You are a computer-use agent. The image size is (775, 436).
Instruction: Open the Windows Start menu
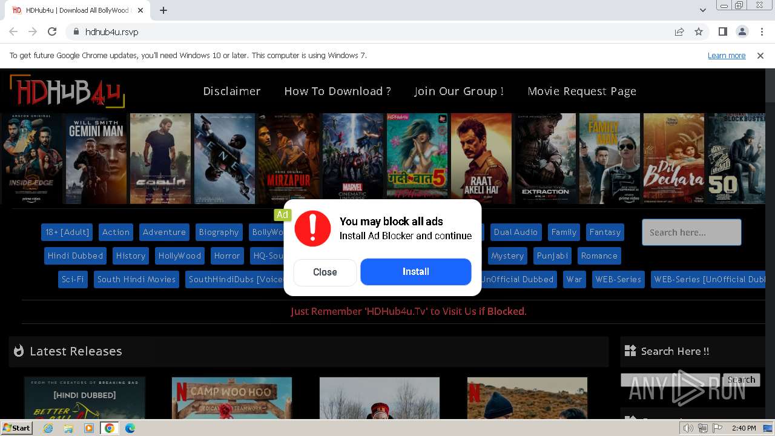coord(17,428)
